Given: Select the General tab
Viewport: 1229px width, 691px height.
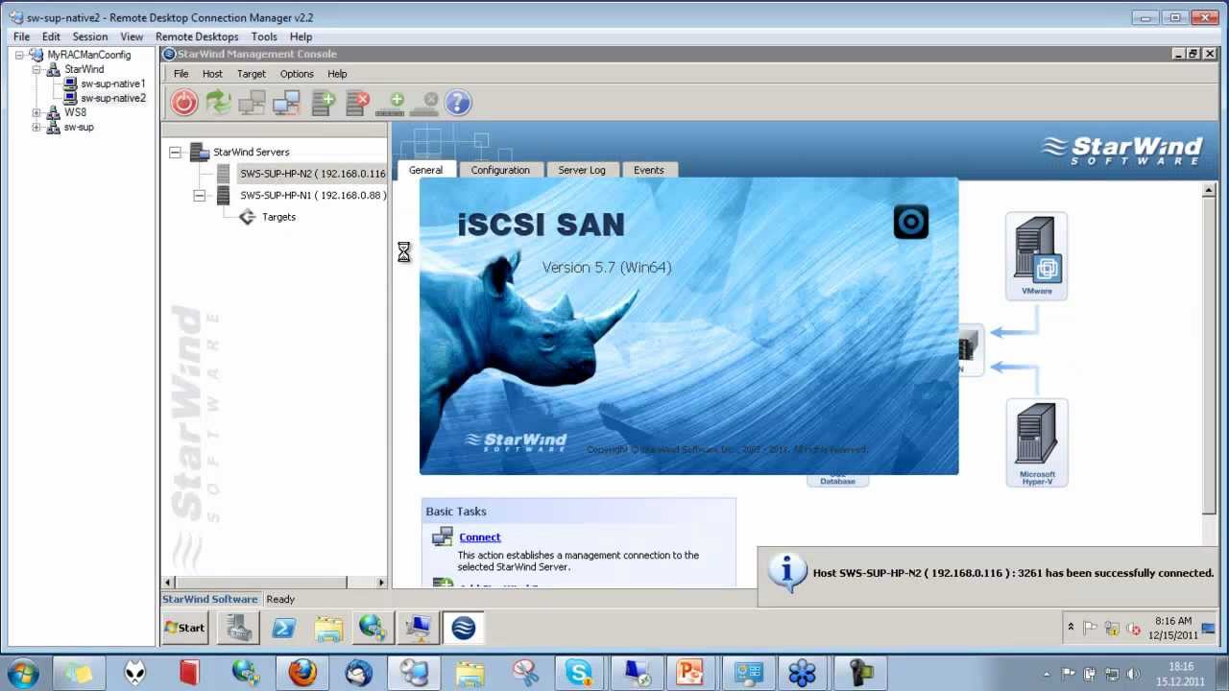Looking at the screenshot, I should [425, 170].
